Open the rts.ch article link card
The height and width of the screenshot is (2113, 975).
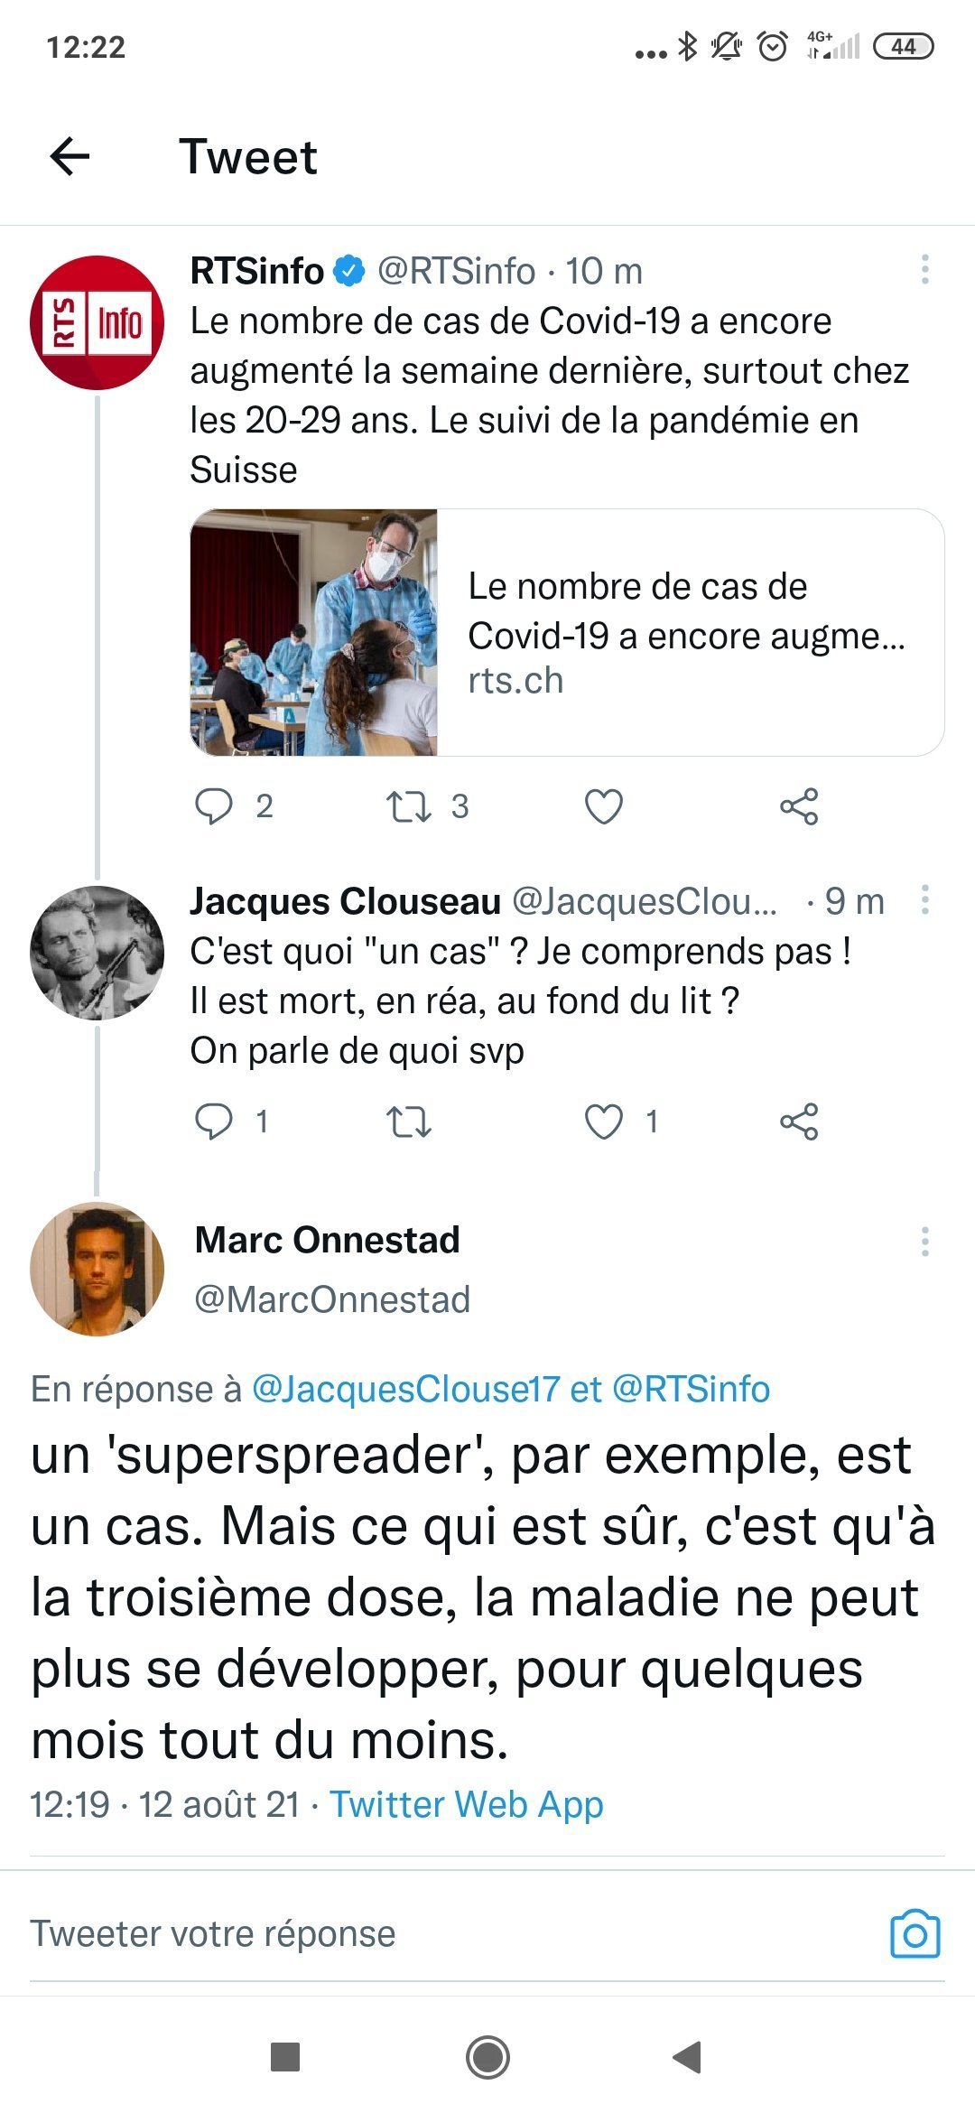567,632
